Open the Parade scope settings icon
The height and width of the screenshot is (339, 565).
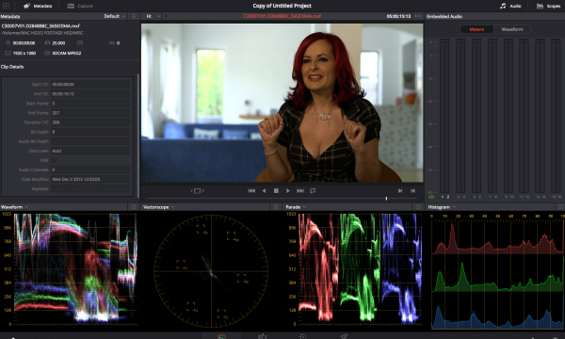coord(418,207)
